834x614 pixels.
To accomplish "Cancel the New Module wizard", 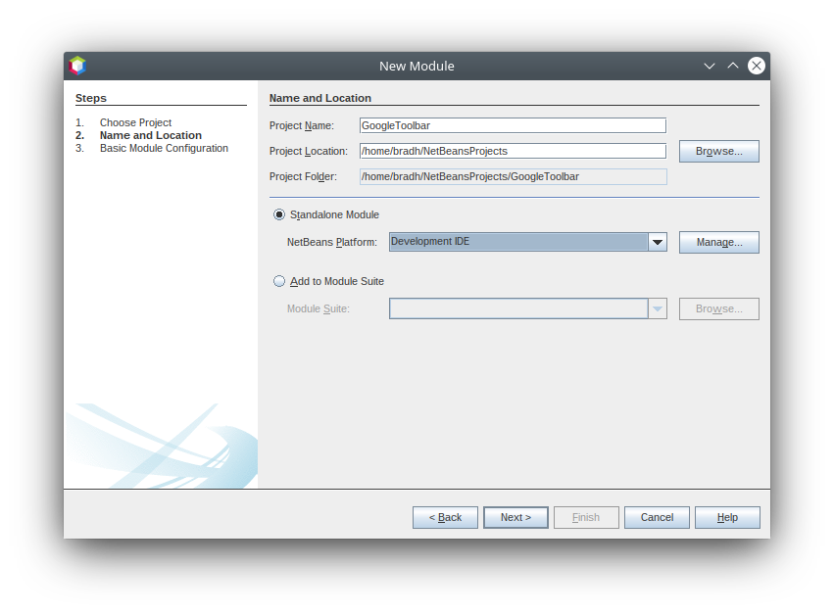I will pyautogui.click(x=657, y=517).
